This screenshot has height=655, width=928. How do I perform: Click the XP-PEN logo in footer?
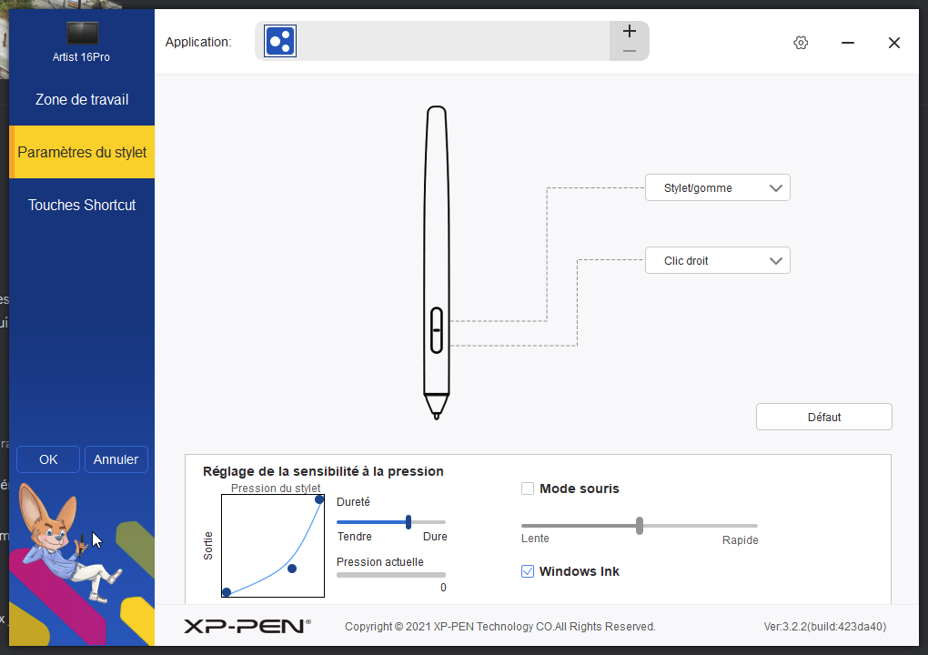click(x=247, y=626)
